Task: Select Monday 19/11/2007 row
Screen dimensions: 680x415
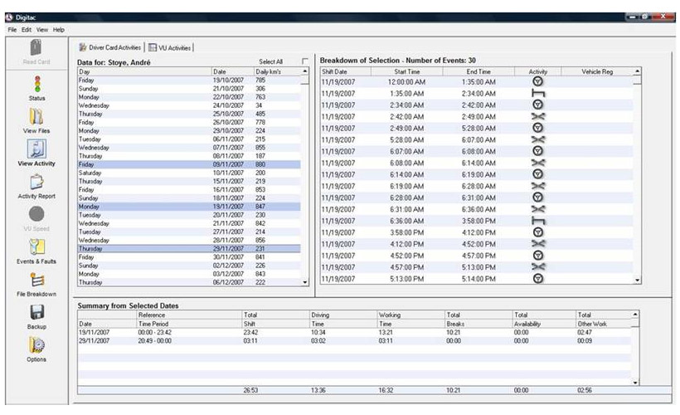Action: pyautogui.click(x=189, y=207)
